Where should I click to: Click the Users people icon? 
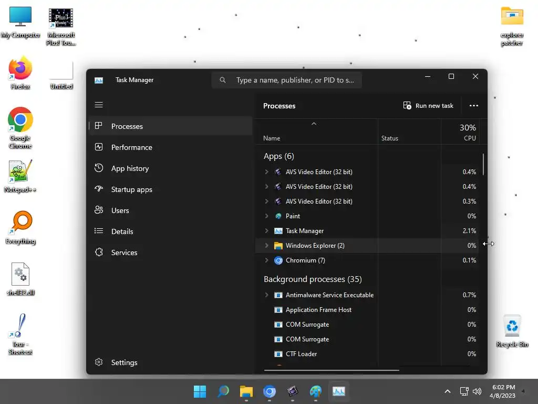pyautogui.click(x=99, y=210)
